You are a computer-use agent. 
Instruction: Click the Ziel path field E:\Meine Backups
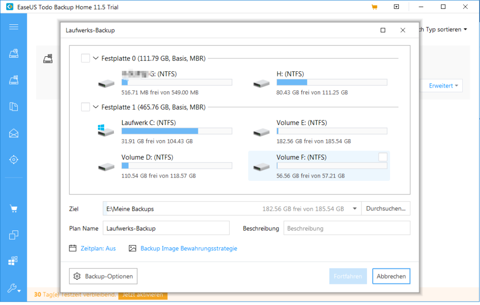tap(232, 208)
